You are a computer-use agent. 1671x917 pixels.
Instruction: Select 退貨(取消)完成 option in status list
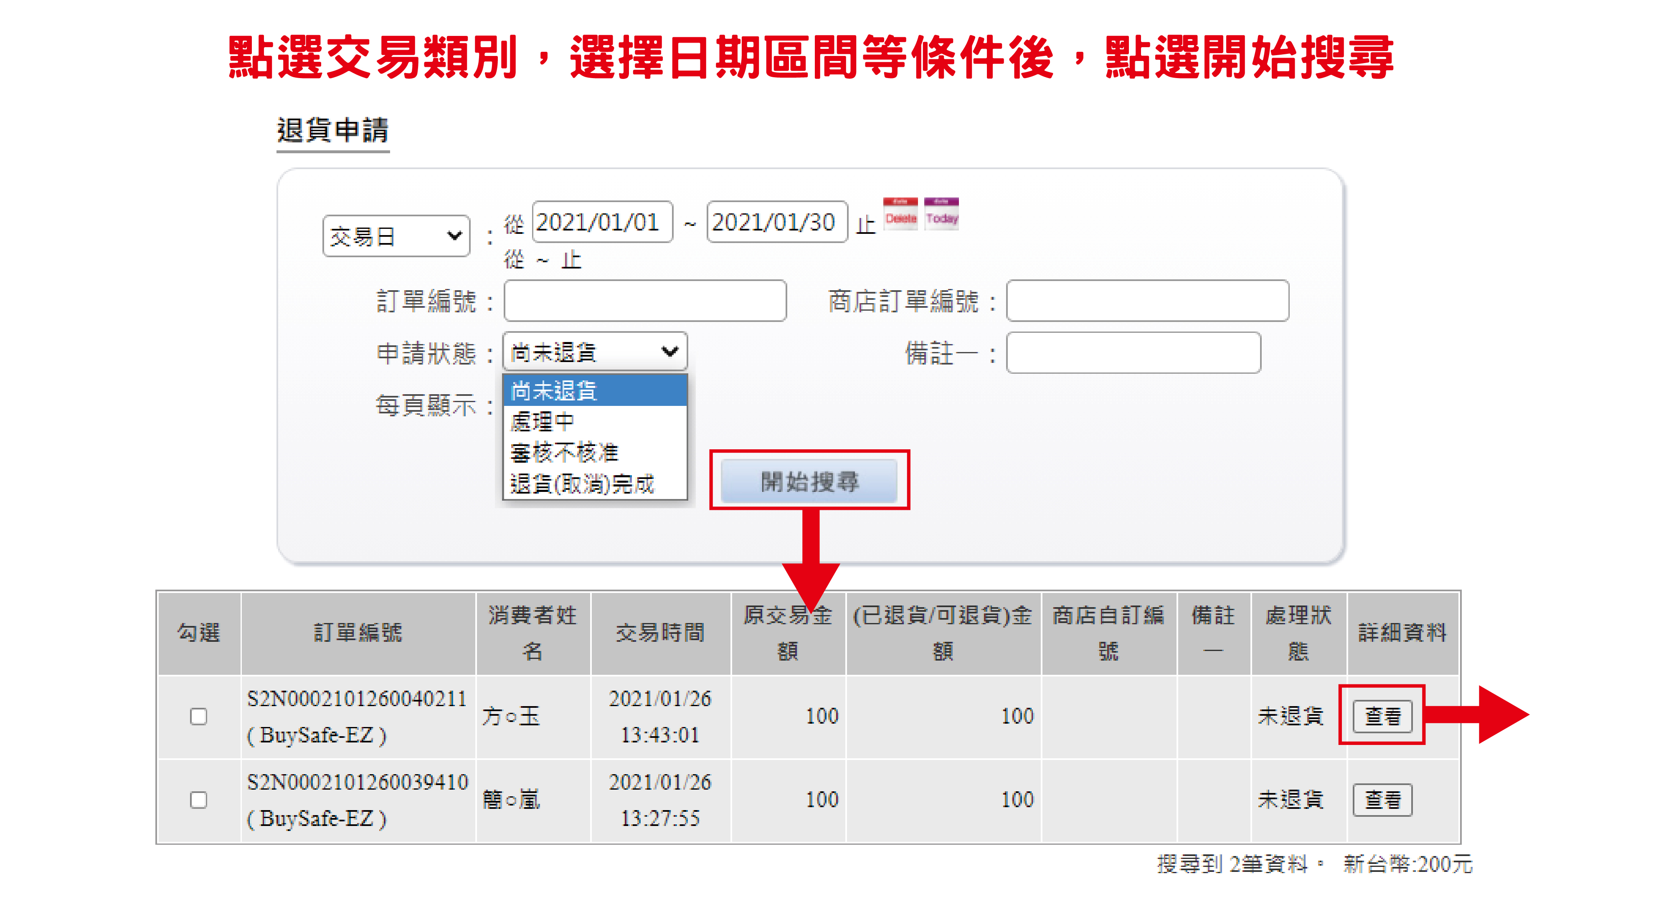595,483
